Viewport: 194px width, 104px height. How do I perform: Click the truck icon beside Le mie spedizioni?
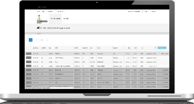(38, 28)
